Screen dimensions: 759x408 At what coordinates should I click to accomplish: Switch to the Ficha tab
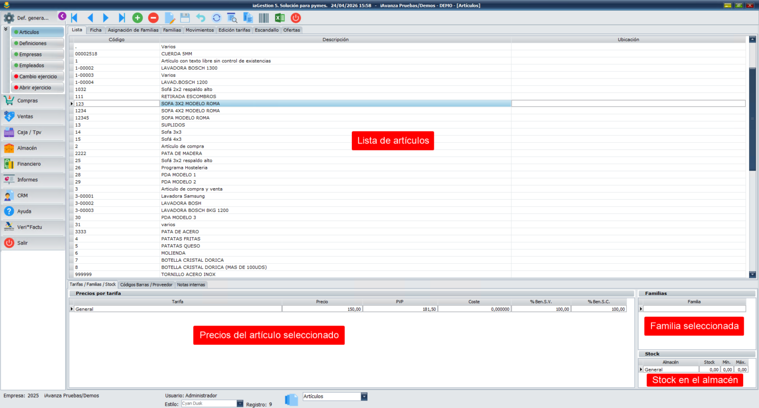point(95,30)
